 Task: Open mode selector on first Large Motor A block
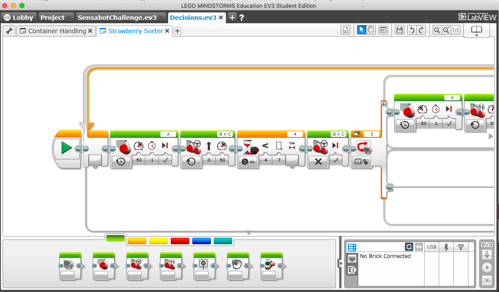121,162
